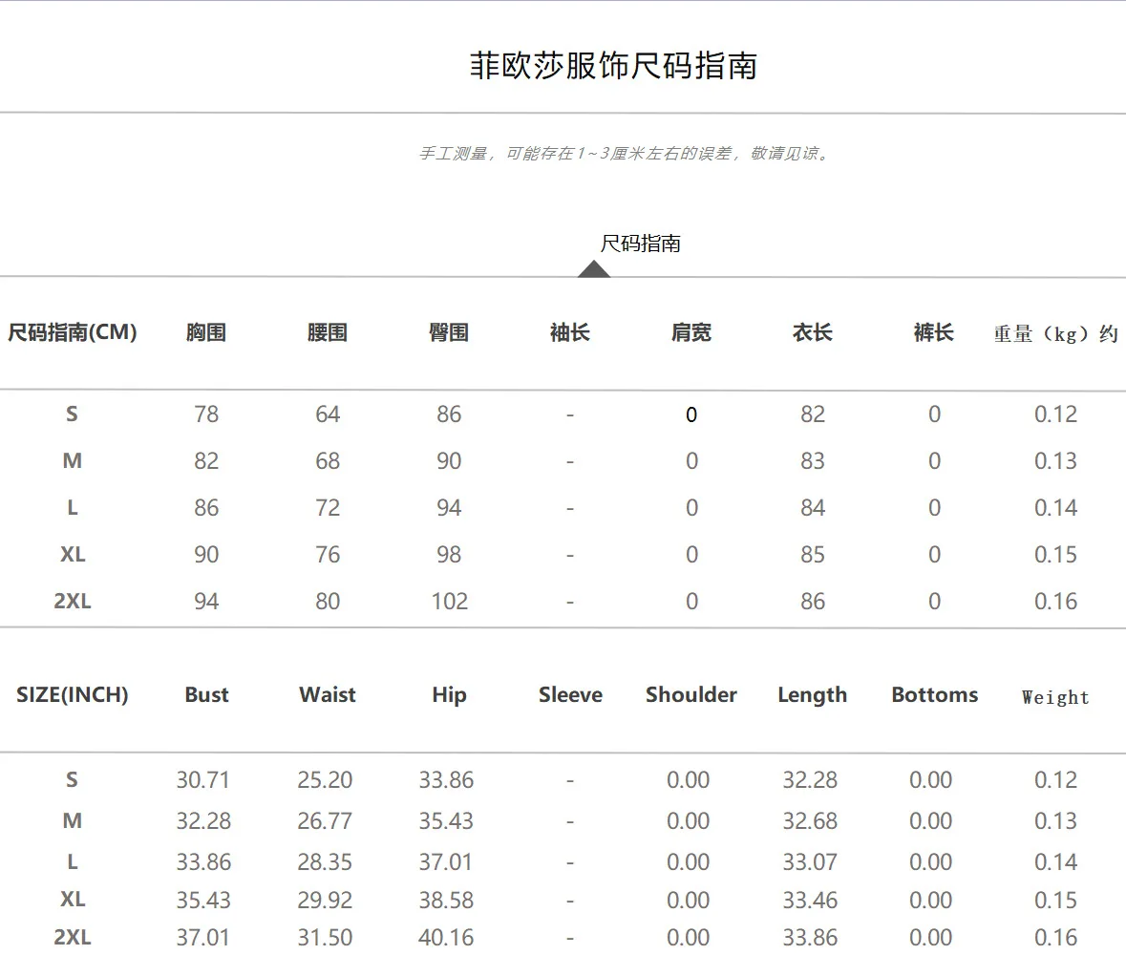Click the 40.16 hip value for 2XL
The height and width of the screenshot is (955, 1126).
coord(446,938)
